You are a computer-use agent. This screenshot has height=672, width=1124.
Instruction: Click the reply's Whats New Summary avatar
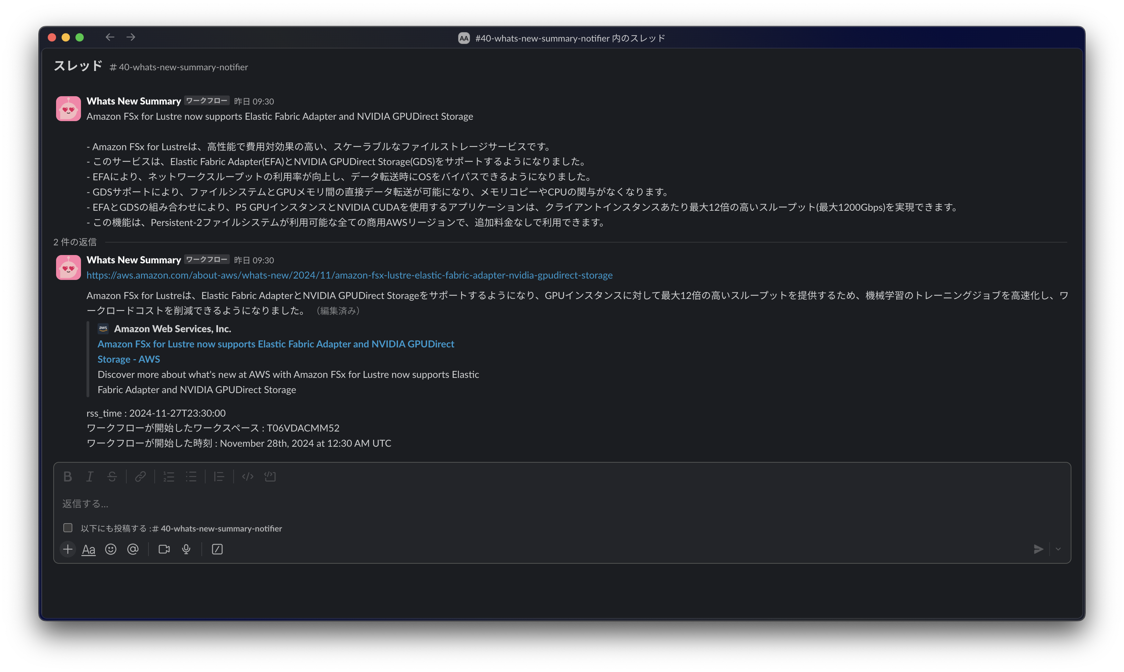tap(69, 267)
